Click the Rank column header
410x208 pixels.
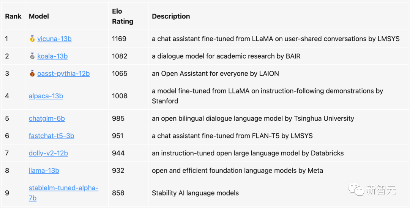(13, 16)
